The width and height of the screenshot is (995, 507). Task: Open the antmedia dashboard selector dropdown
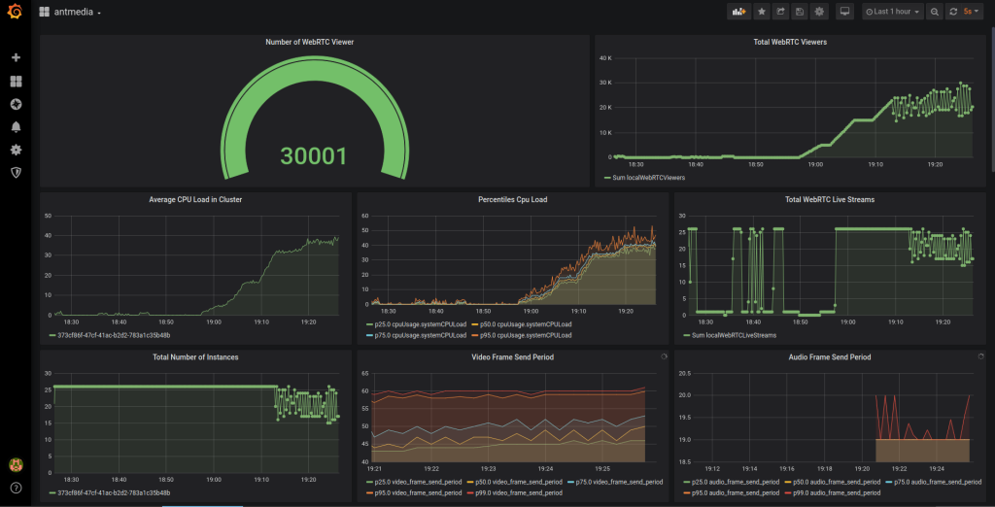70,12
